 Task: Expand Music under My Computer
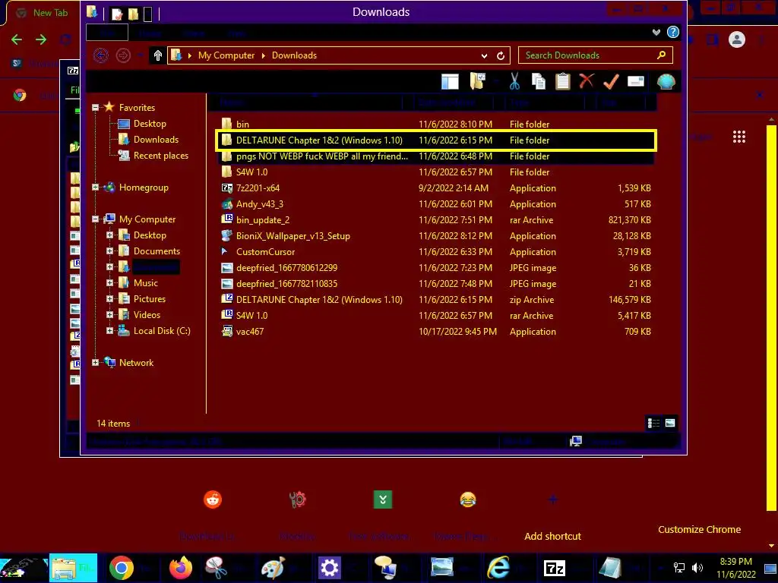click(109, 283)
